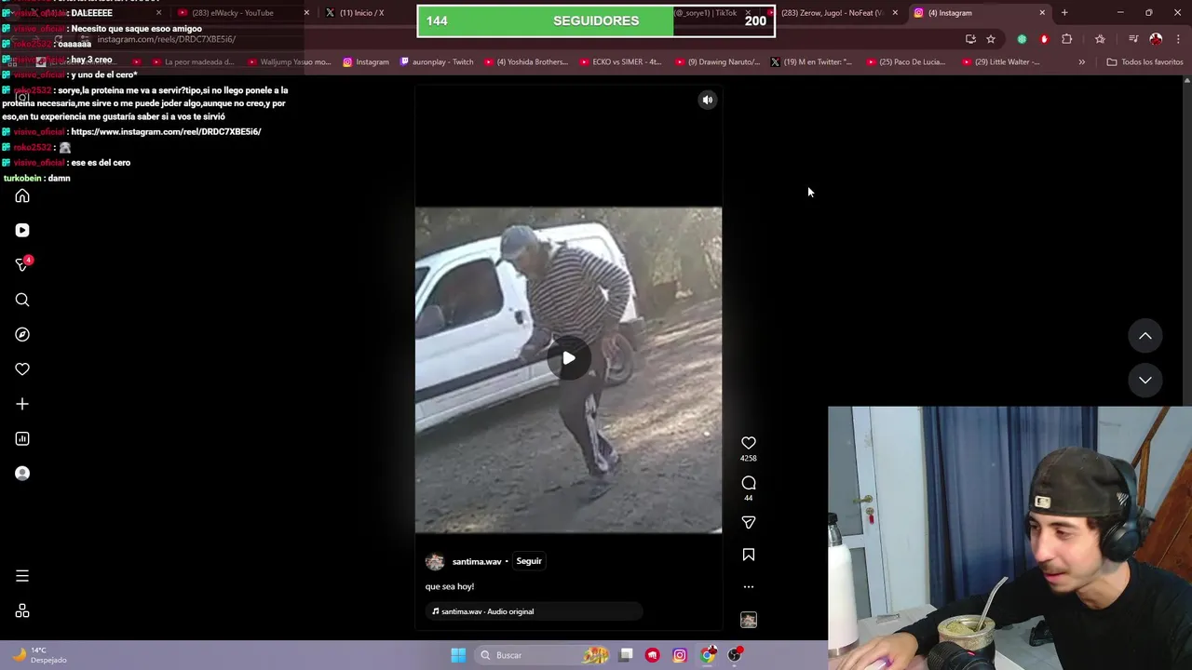Viewport: 1192px width, 670px height.
Task: Open the dashboard chart icon in sidebar
Action: pos(22,438)
